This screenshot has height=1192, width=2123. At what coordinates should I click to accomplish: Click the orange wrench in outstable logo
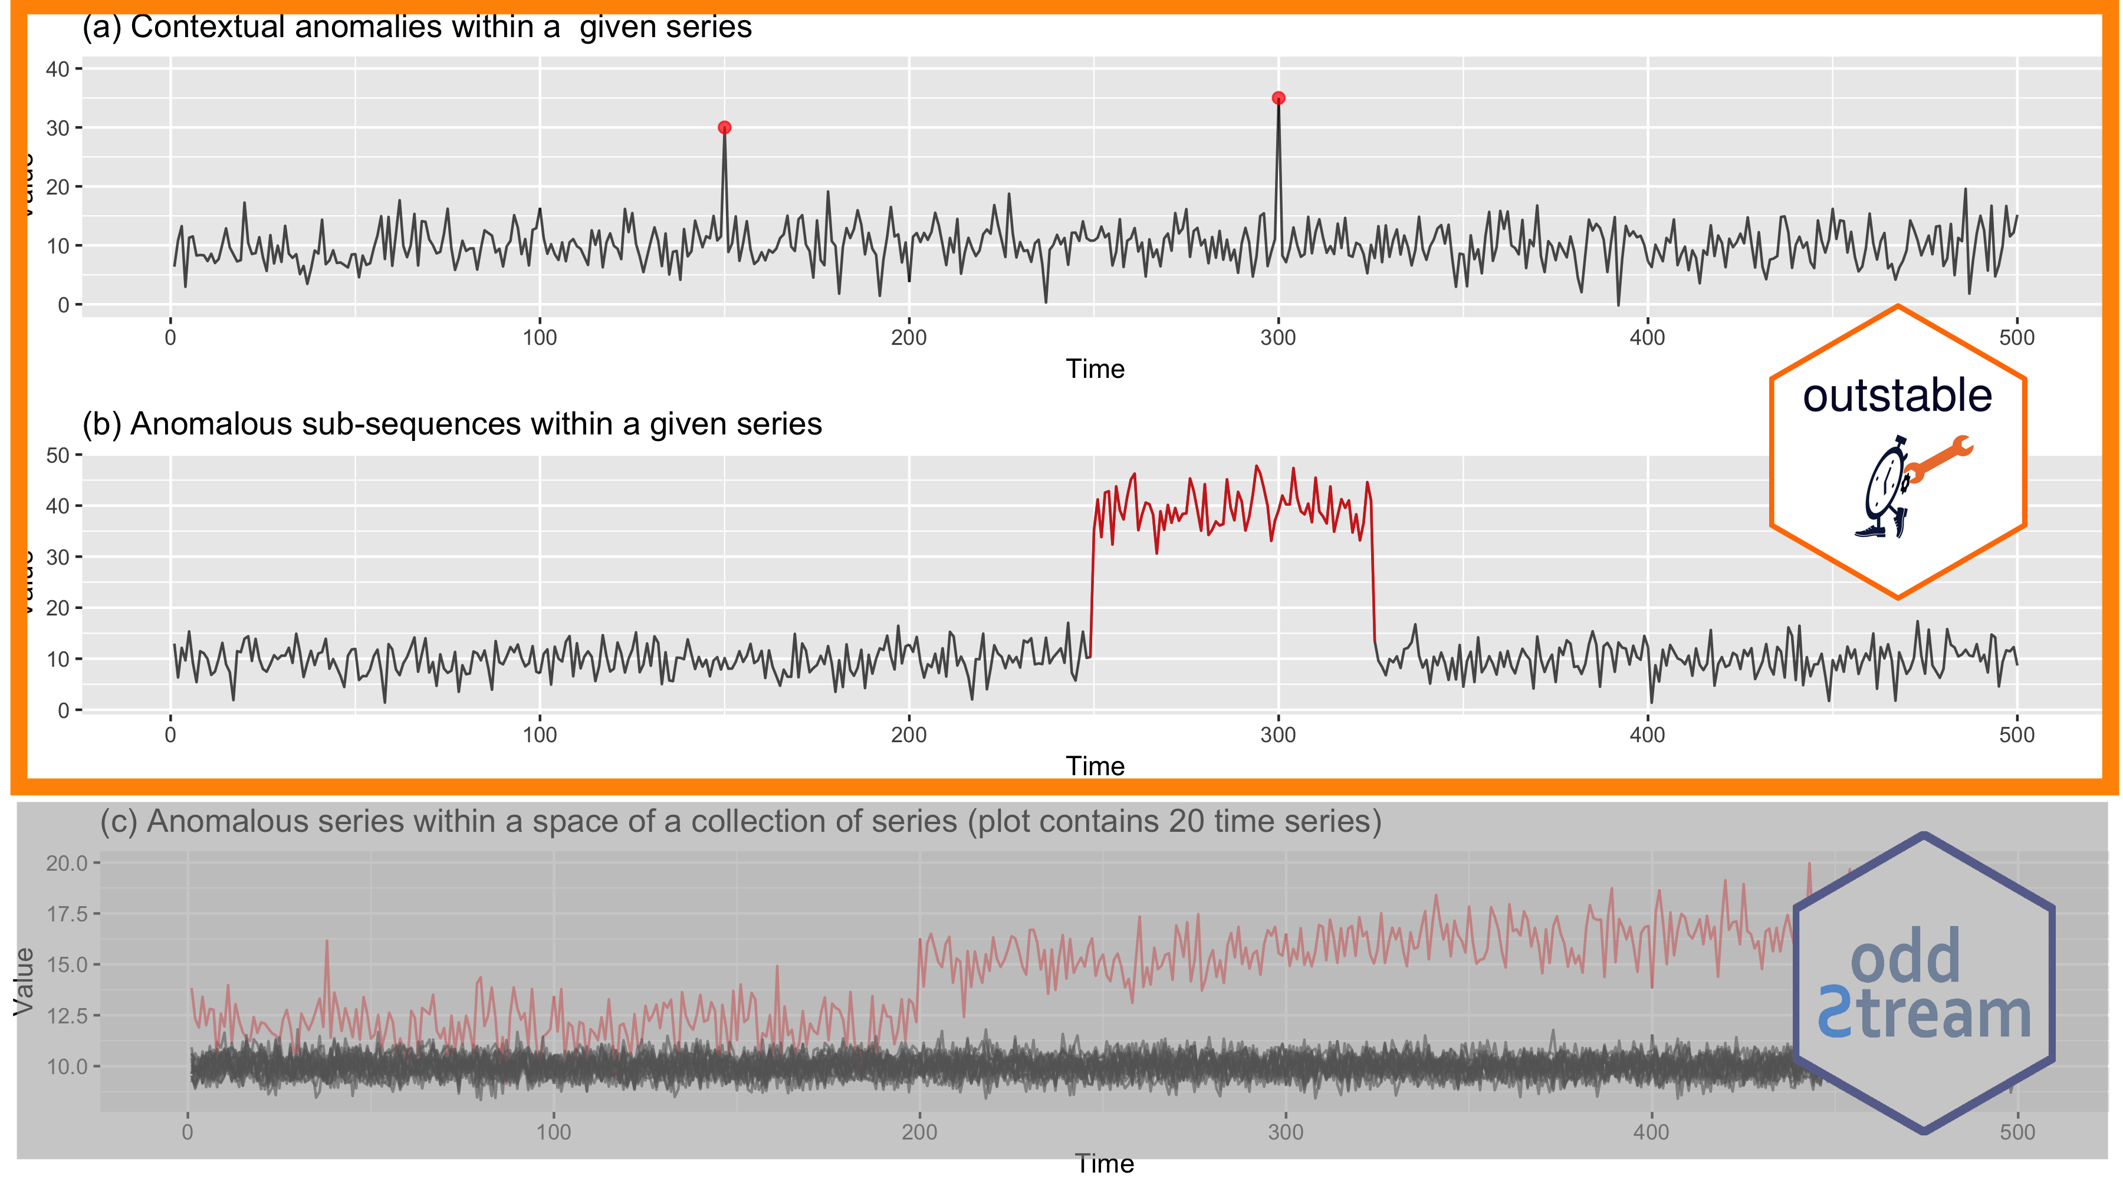pyautogui.click(x=1939, y=460)
